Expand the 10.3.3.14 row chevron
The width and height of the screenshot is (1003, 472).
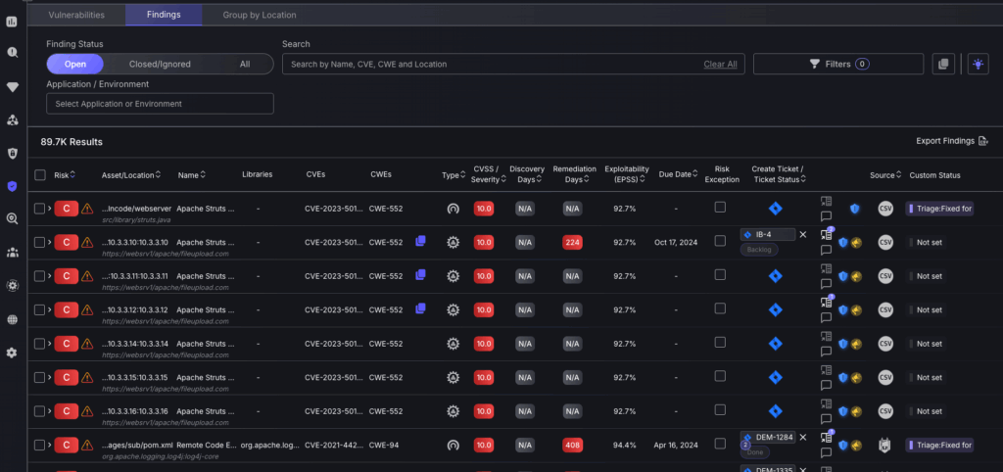(x=49, y=344)
